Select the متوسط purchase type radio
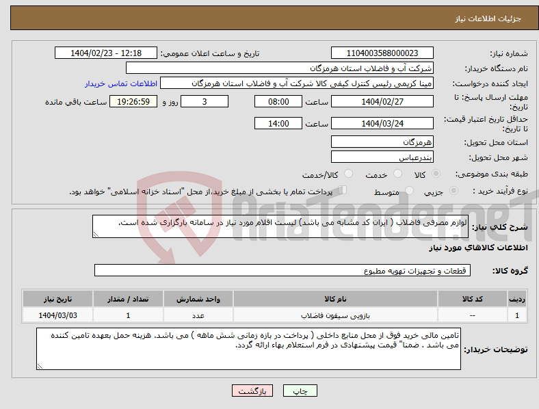This screenshot has width=539, height=409. point(410,191)
